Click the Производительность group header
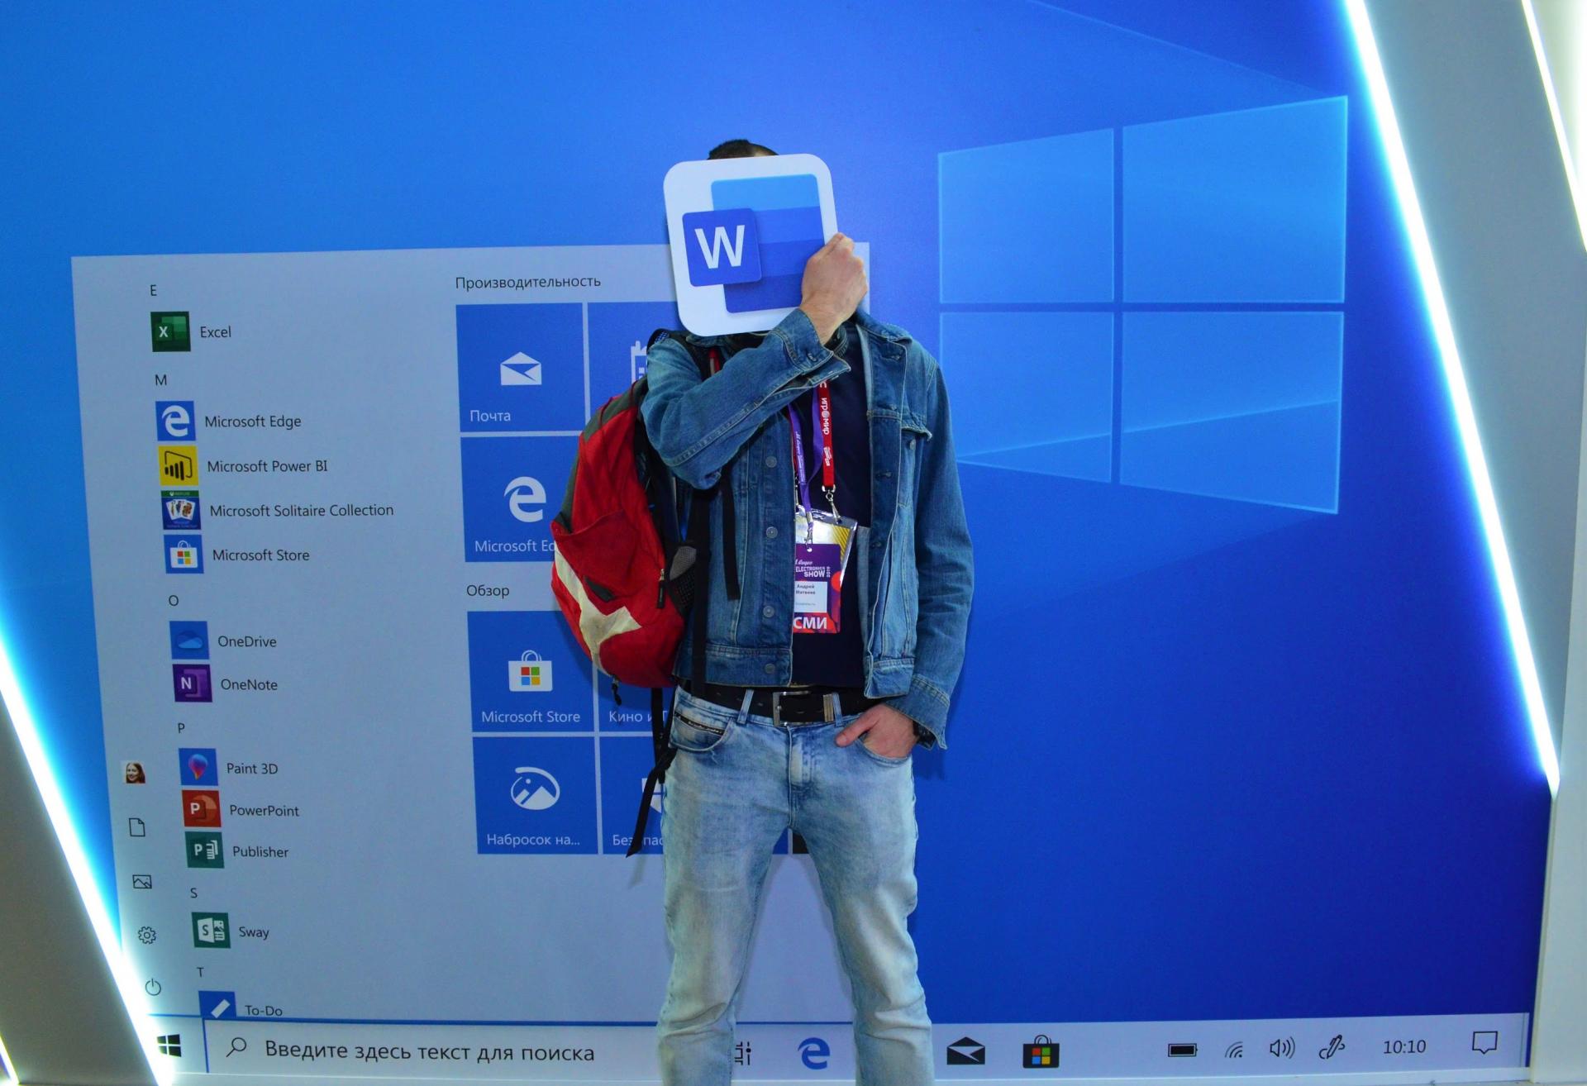Viewport: 1587px width, 1086px height. coord(527,282)
